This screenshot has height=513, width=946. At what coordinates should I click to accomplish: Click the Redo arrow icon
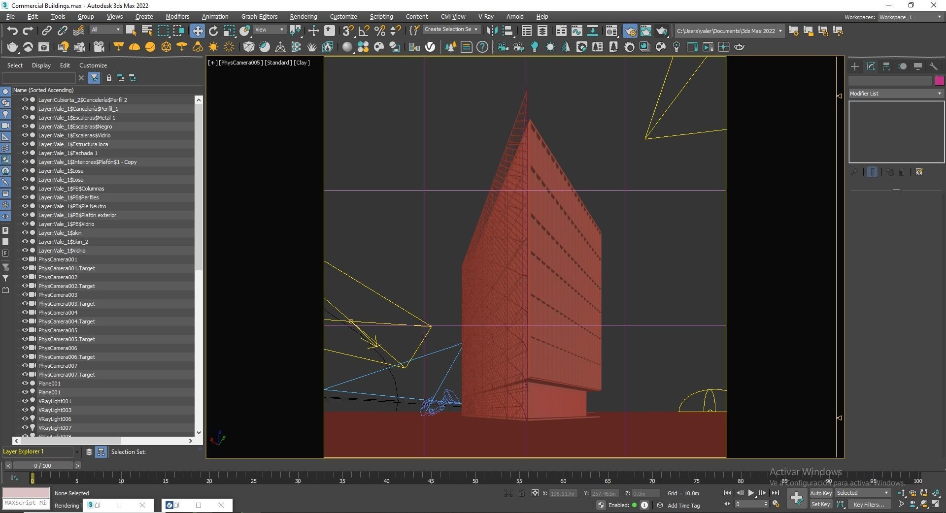(28, 31)
